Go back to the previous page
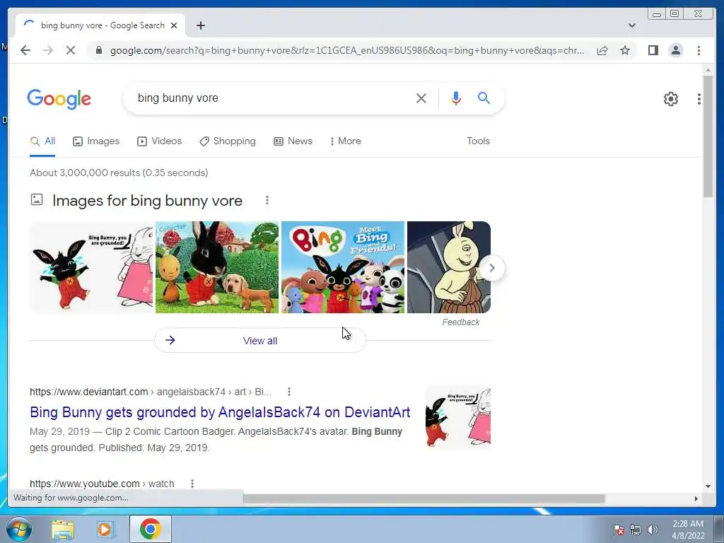 25,50
